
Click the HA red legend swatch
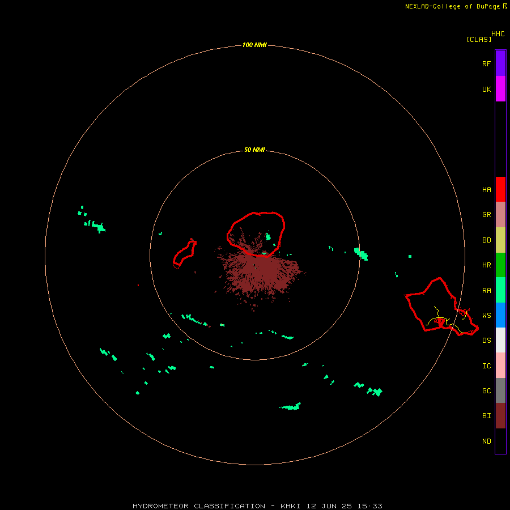500,189
